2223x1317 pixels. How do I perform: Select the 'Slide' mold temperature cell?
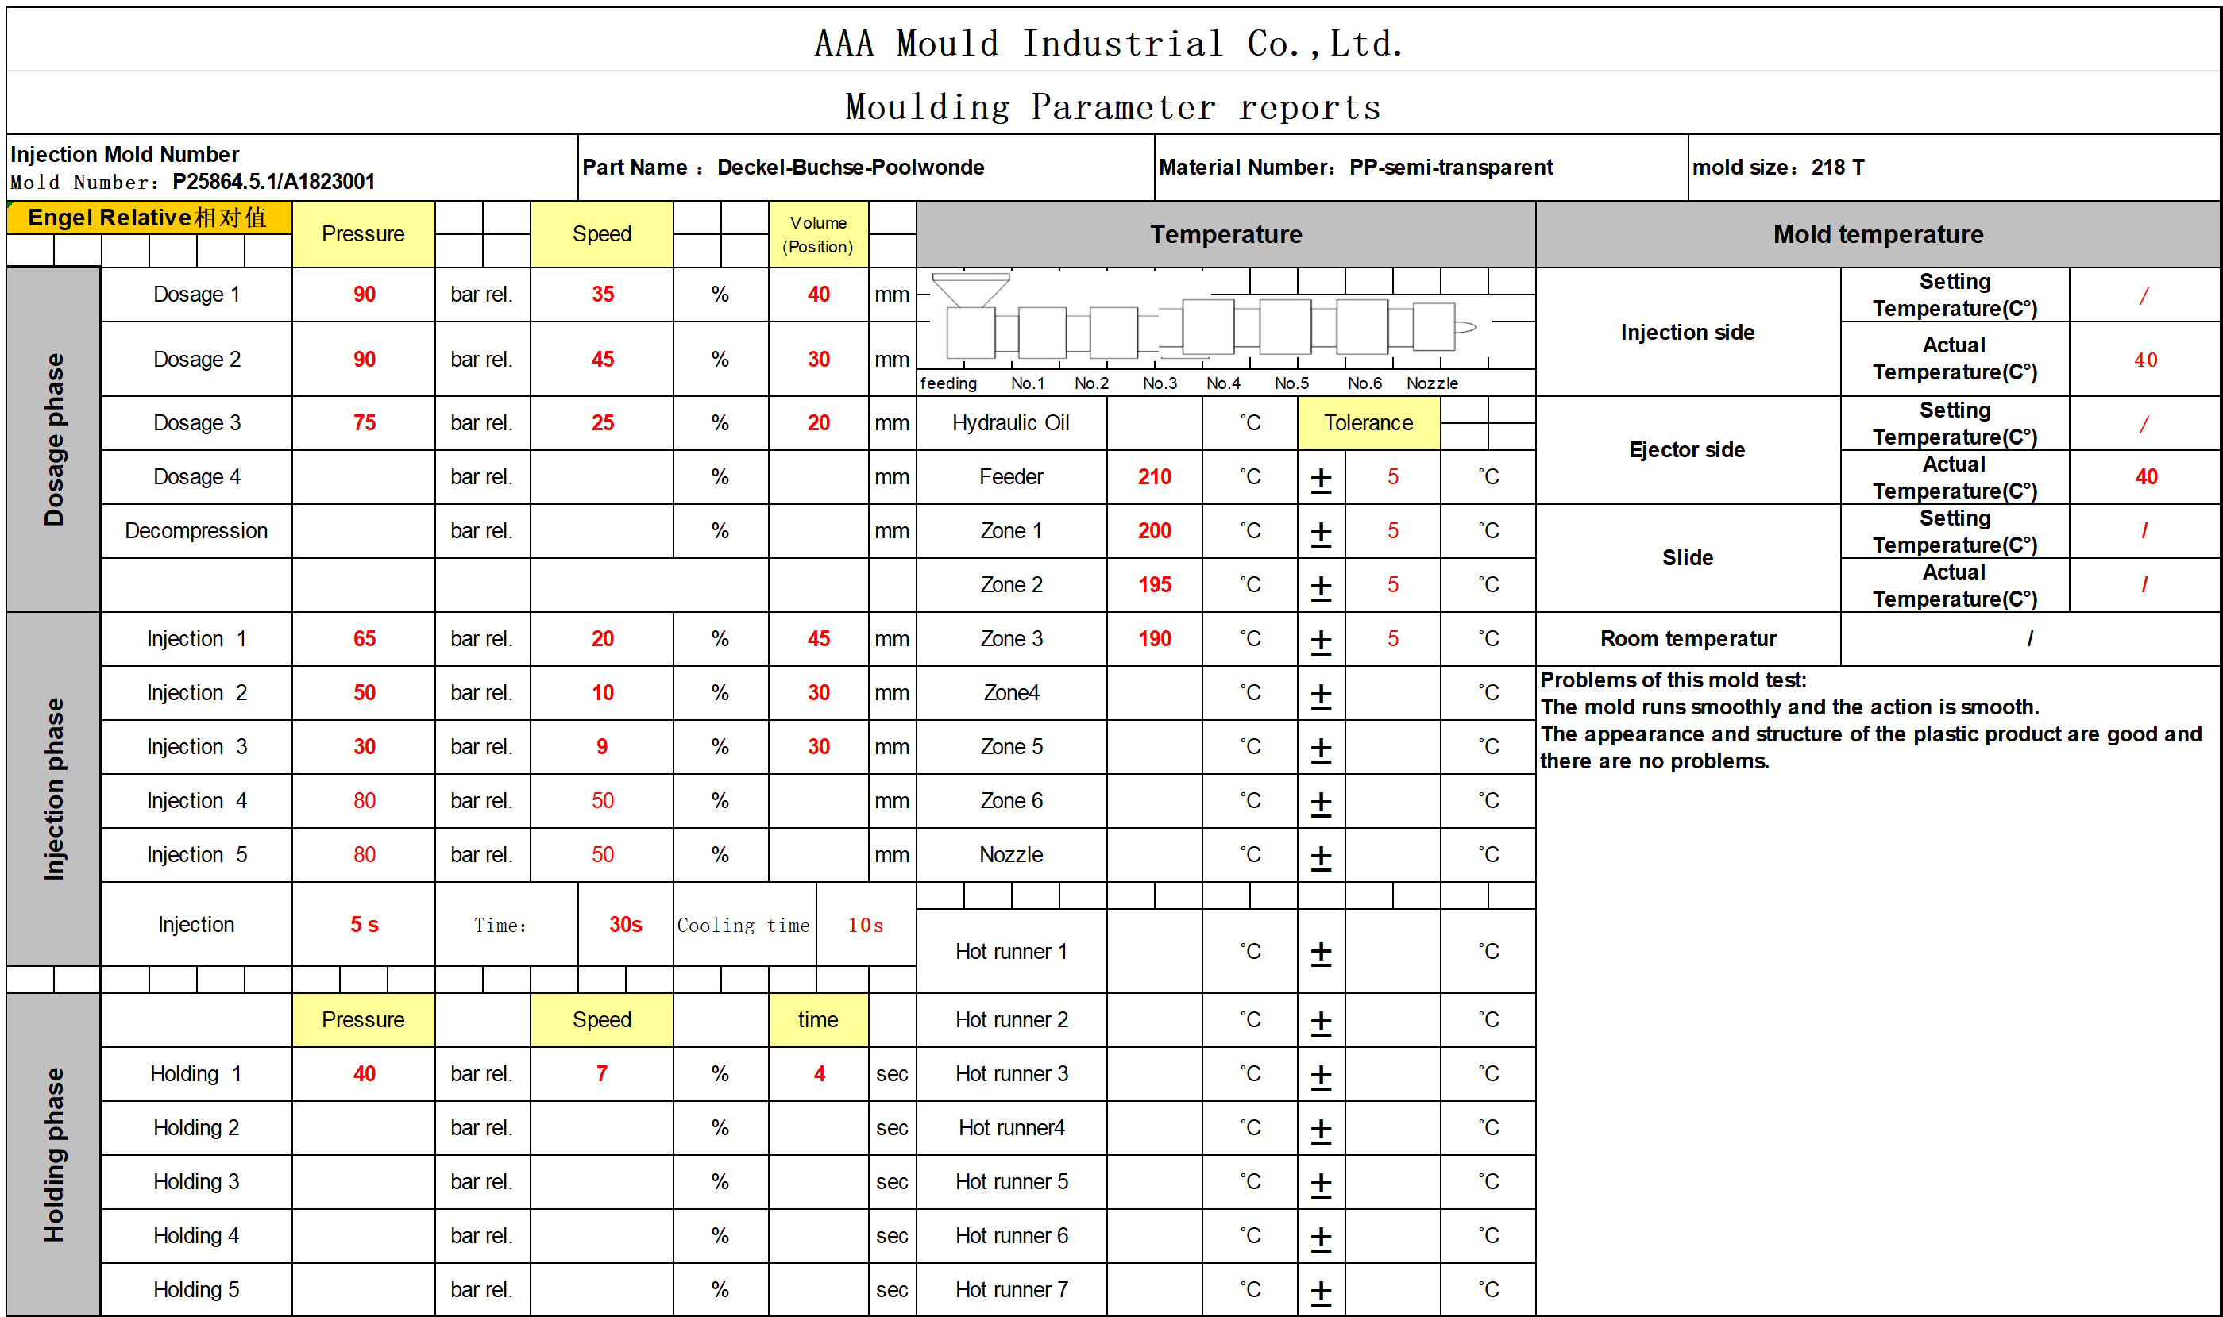point(1688,557)
